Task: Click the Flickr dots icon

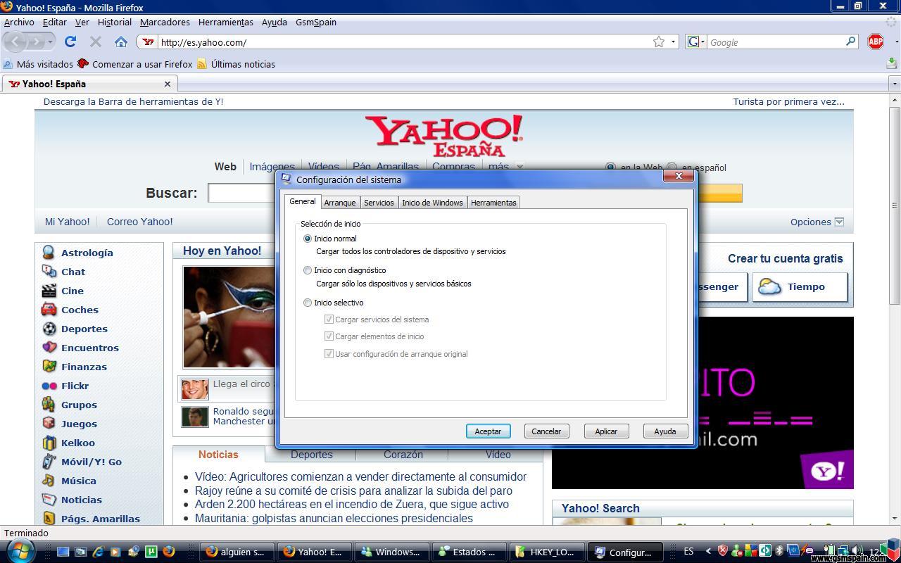Action: pos(49,386)
